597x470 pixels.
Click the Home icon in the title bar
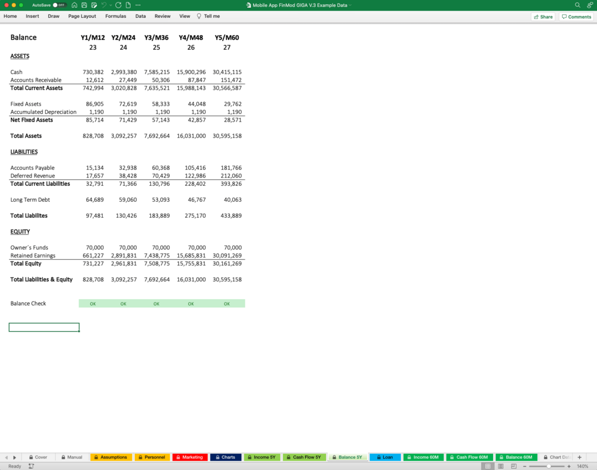click(x=74, y=5)
